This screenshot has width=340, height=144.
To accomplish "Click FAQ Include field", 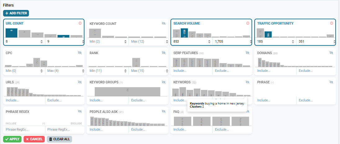I will click(192, 129).
